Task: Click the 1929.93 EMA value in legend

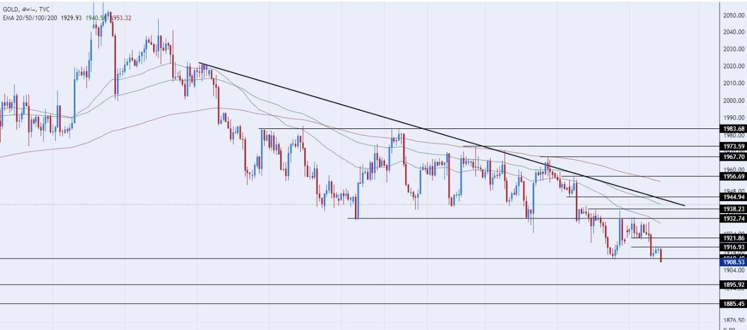Action: pyautogui.click(x=71, y=17)
